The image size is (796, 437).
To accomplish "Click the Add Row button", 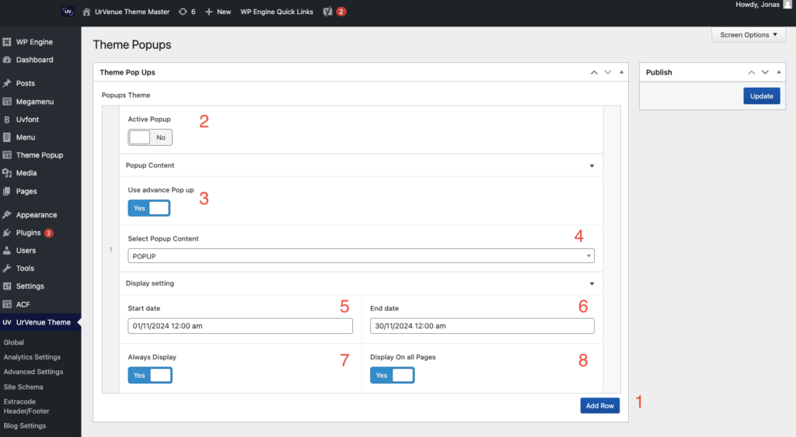I will tap(599, 406).
